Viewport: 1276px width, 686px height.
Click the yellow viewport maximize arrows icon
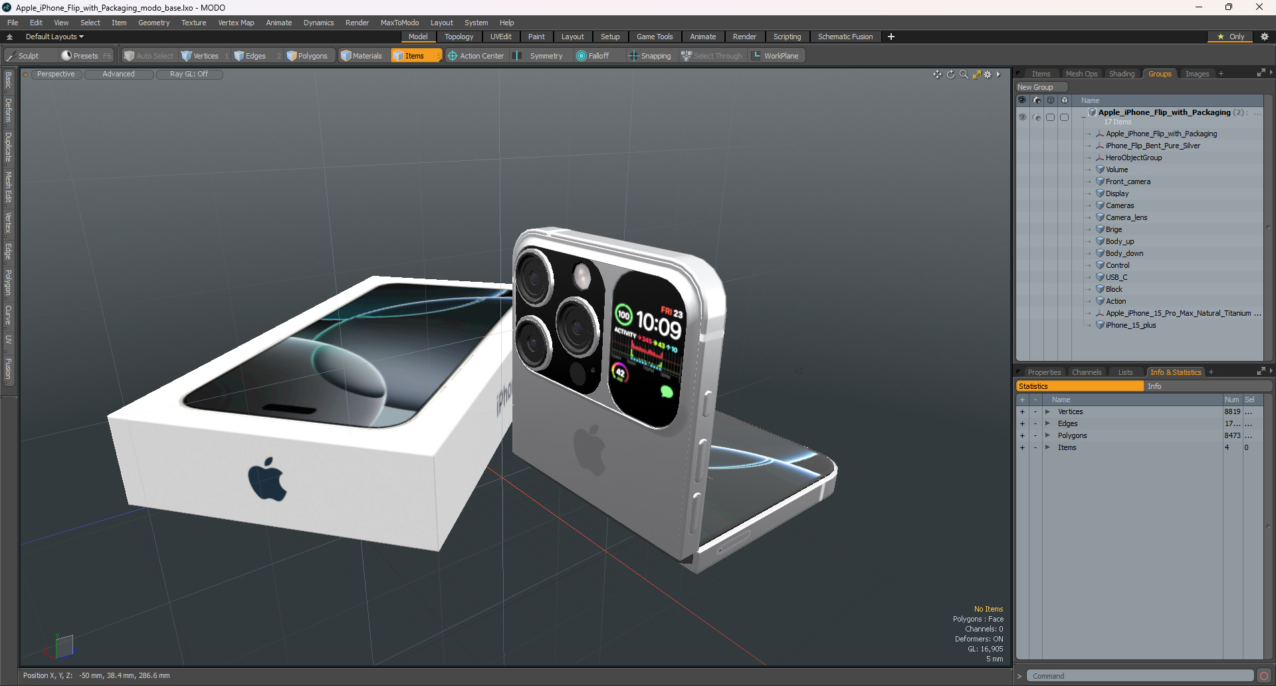(x=976, y=74)
